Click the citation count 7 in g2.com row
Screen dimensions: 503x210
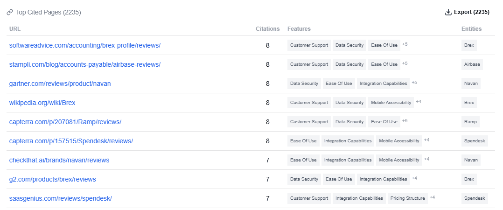click(x=267, y=179)
